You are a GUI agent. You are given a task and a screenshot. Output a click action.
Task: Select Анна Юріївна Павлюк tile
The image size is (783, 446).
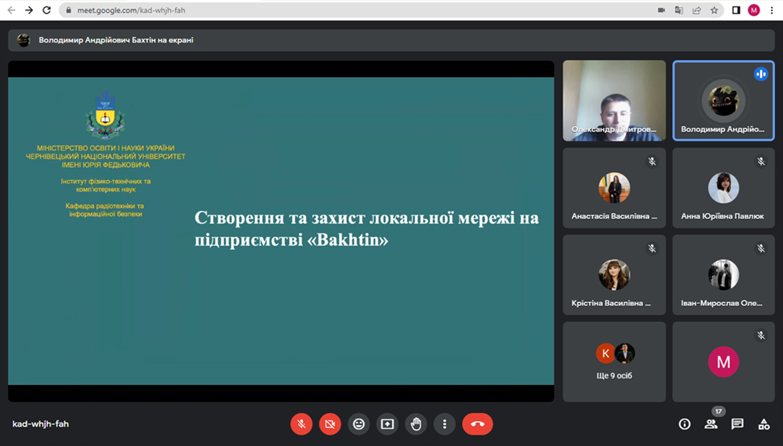723,187
